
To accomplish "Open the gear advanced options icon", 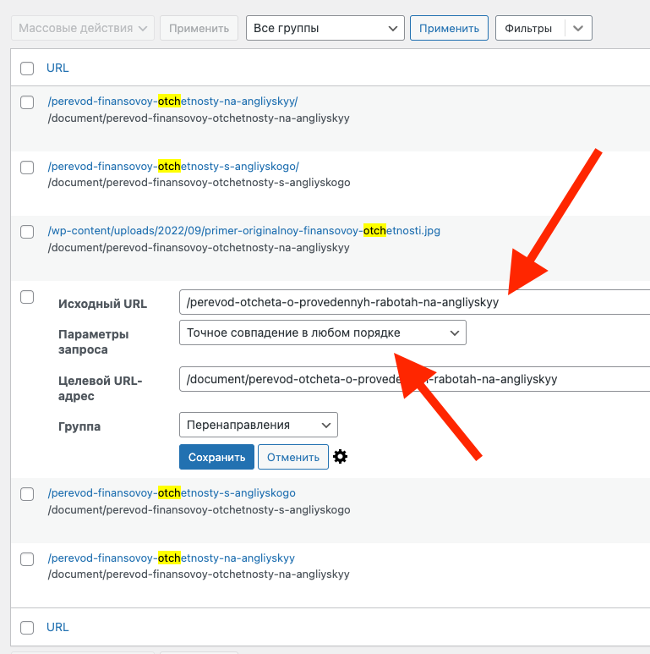I will [340, 457].
